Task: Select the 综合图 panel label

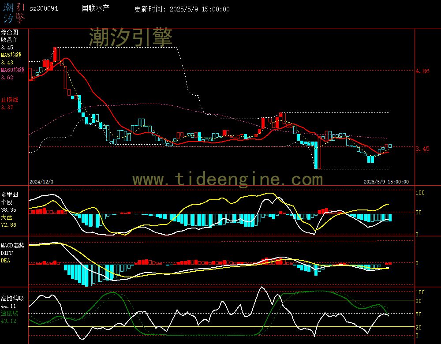Action: tap(10, 32)
